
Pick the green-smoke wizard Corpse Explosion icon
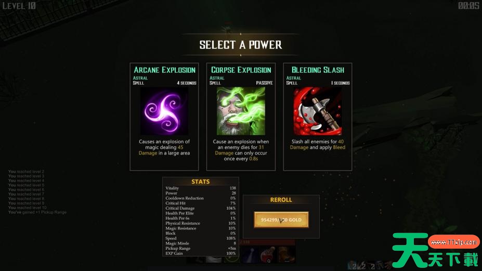coord(241,111)
